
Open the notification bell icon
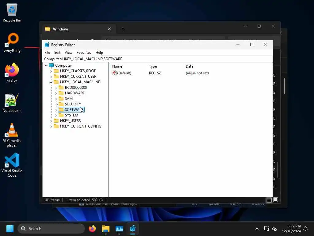point(305,229)
